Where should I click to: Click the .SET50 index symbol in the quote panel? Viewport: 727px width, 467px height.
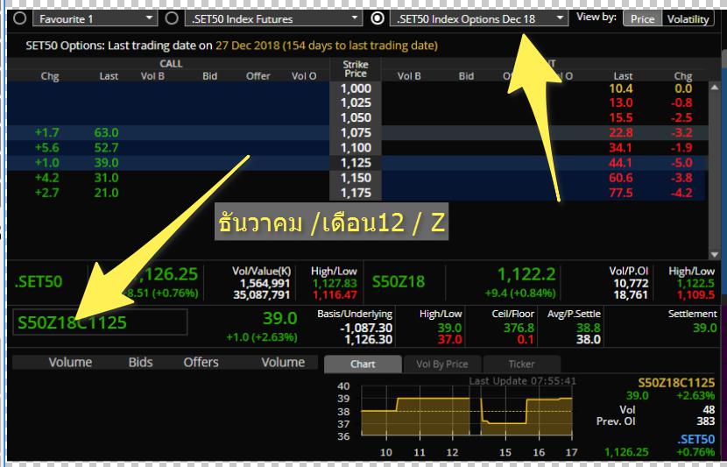tap(39, 281)
